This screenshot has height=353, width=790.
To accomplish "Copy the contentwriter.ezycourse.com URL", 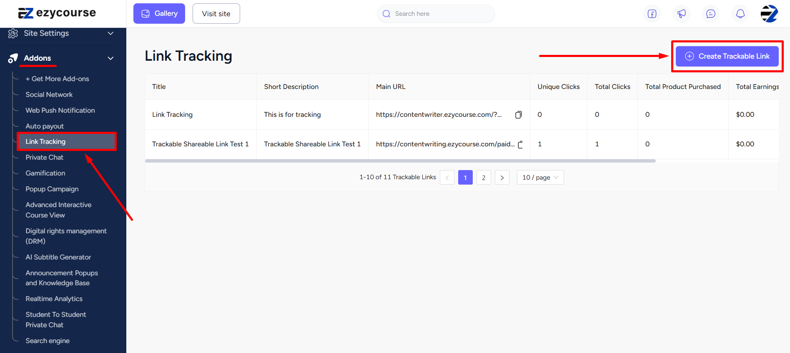I will pyautogui.click(x=519, y=115).
